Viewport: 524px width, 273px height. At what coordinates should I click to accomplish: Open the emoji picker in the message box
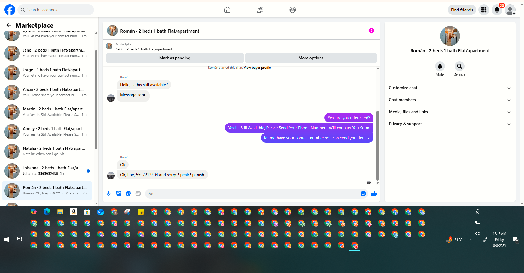363,194
